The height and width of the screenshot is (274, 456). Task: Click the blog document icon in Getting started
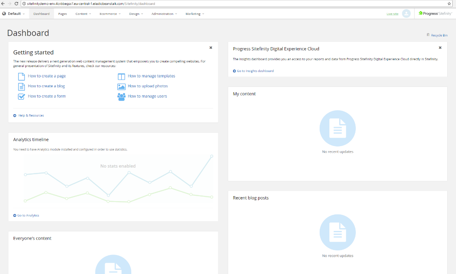click(x=21, y=87)
